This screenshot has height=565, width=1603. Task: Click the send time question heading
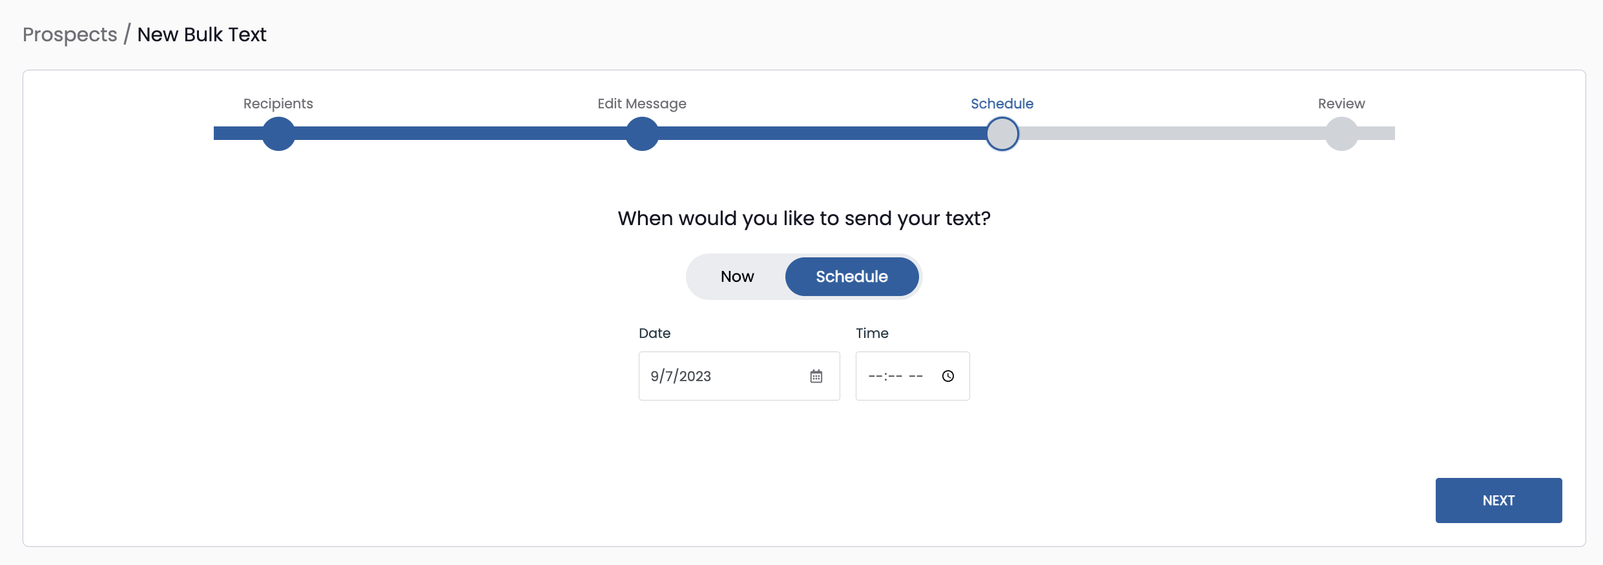click(803, 219)
